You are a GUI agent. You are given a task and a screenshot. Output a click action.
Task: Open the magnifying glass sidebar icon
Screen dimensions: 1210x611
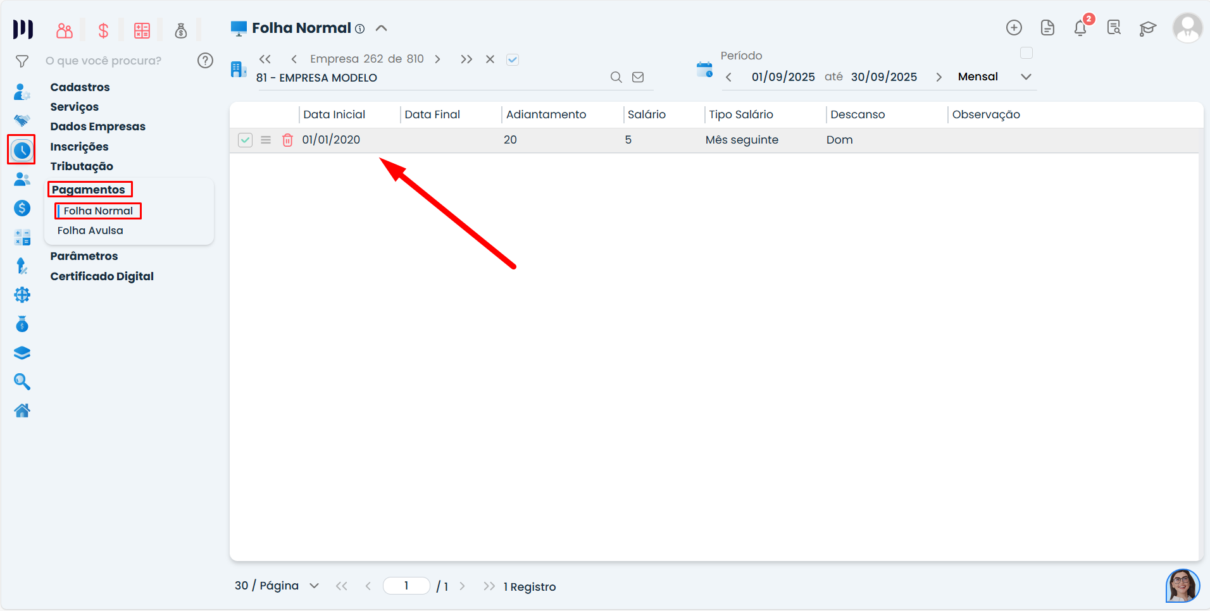(x=22, y=381)
